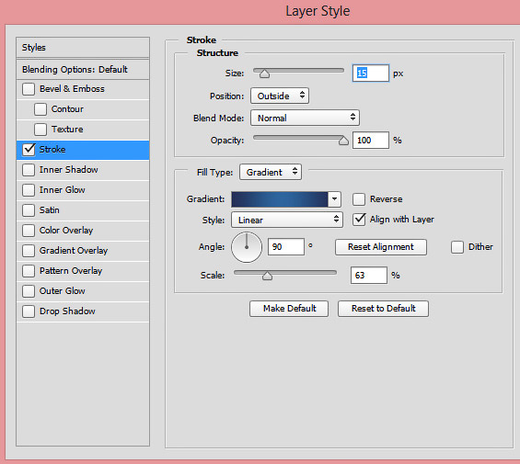Click the Reset to Default button
Viewport: 520px width, 464px height.
pyautogui.click(x=383, y=309)
